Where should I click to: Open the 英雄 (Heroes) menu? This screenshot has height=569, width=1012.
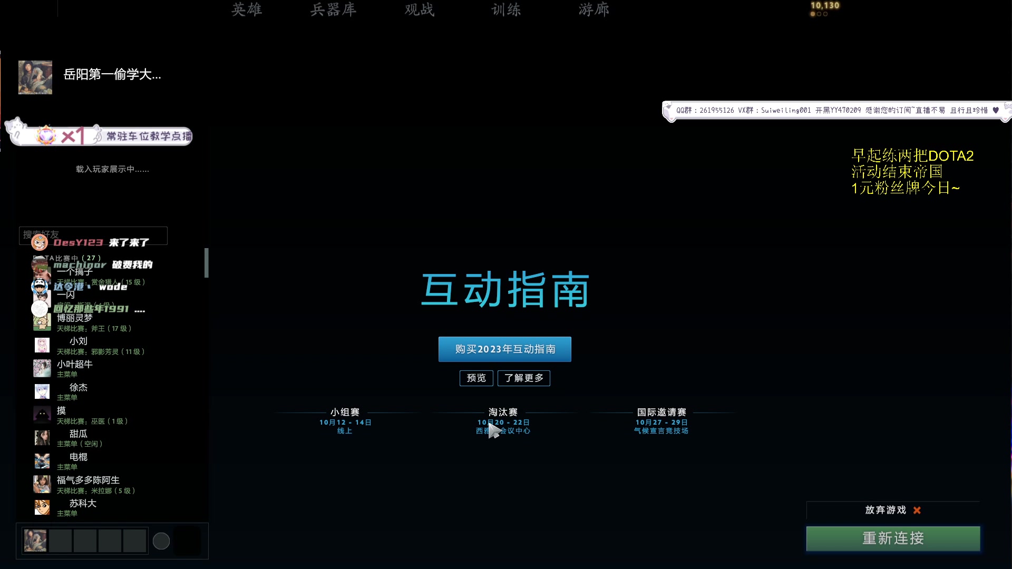[x=246, y=9]
